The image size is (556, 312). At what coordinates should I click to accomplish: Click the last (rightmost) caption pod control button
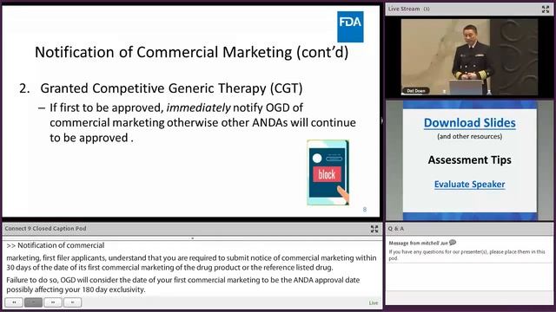72,302
